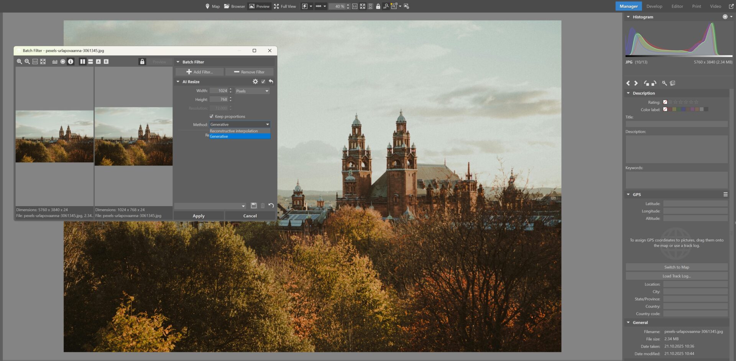The height and width of the screenshot is (361, 736).
Task: Restore default Batch Filter settings
Action: coord(271,206)
